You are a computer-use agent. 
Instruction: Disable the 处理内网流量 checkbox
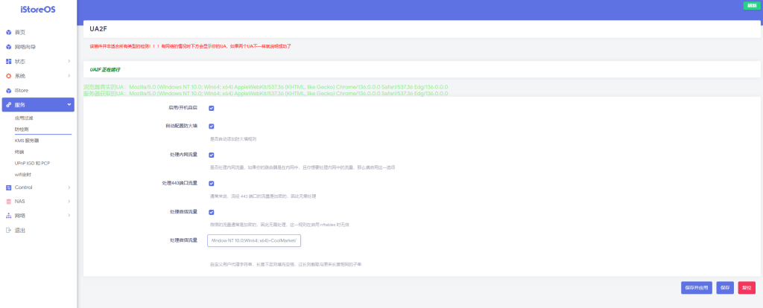212,155
